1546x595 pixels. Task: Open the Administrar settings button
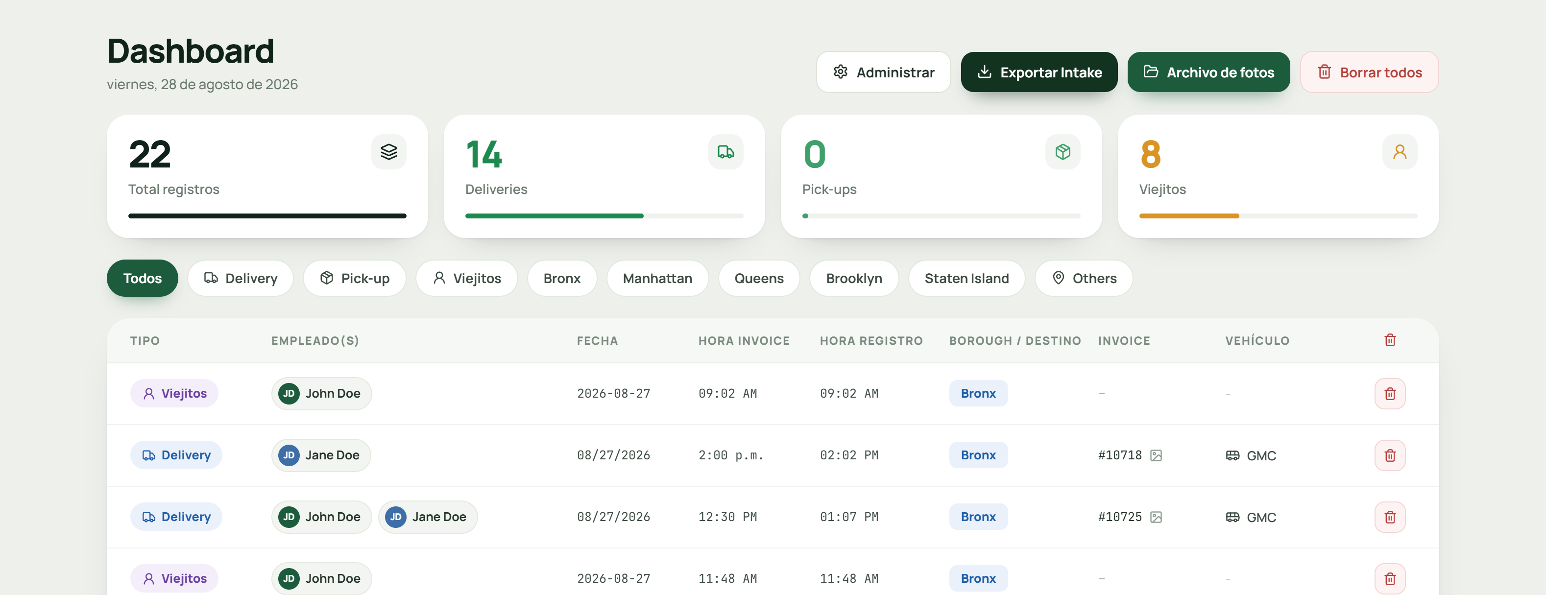[883, 72]
